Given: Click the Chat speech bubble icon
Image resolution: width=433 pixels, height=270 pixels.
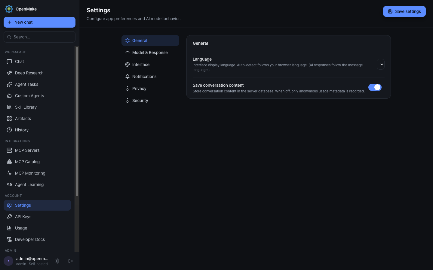Looking at the screenshot, I should [x=9, y=61].
